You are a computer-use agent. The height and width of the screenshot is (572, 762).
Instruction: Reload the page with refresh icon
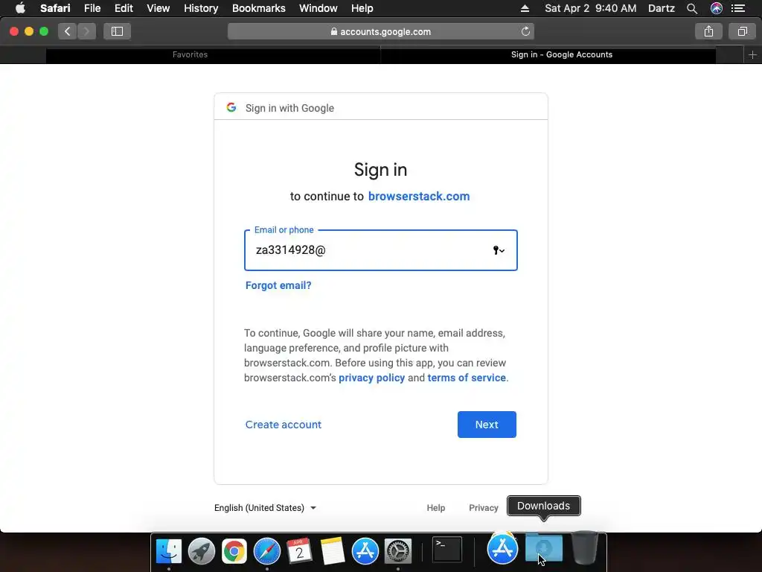tap(525, 31)
